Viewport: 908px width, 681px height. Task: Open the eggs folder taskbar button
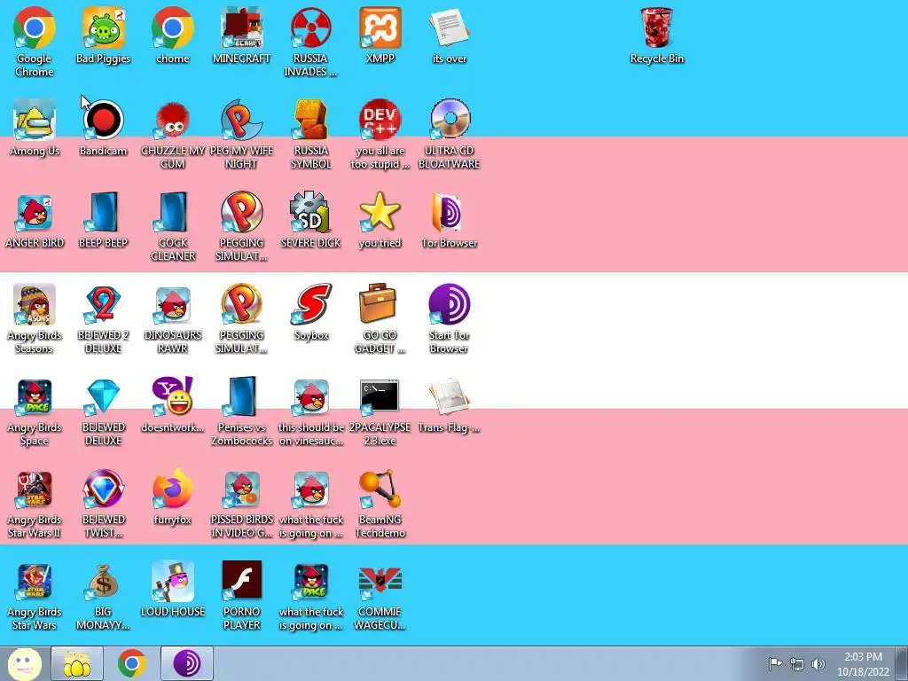pos(77,663)
